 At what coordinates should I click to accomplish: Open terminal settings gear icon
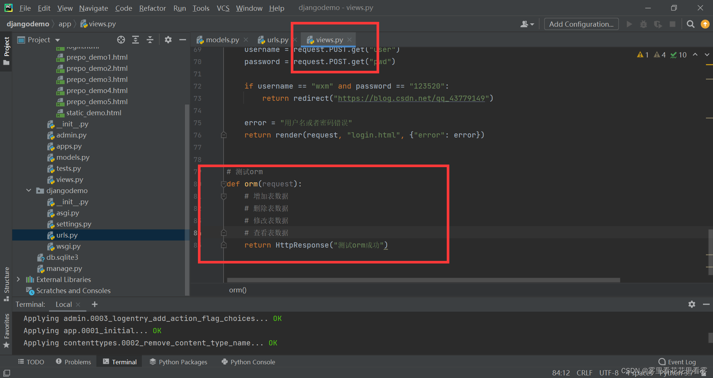[691, 304]
